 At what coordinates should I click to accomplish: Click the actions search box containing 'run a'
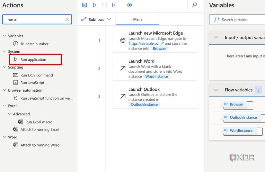pos(37,19)
